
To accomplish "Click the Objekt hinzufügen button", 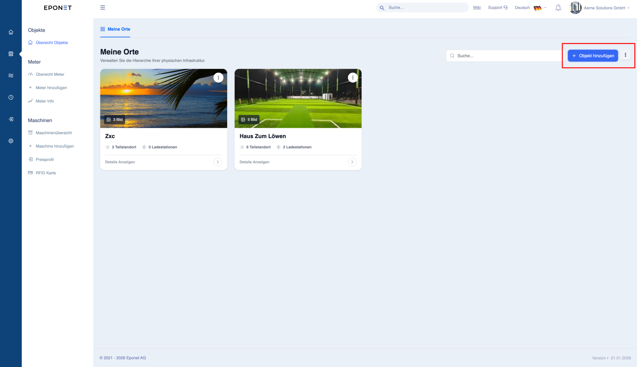I will pyautogui.click(x=593, y=56).
